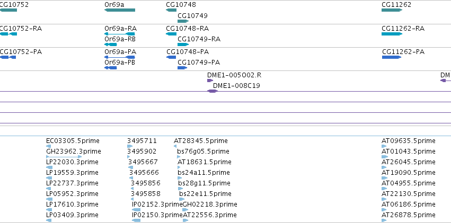Screen dimensions: 451x223
Task: Select the Or69a-PB protein glyph
Action: coord(110,68)
